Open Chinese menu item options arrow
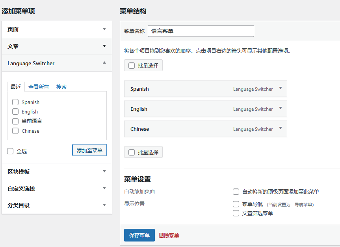This screenshot has width=340, height=247. click(x=281, y=128)
